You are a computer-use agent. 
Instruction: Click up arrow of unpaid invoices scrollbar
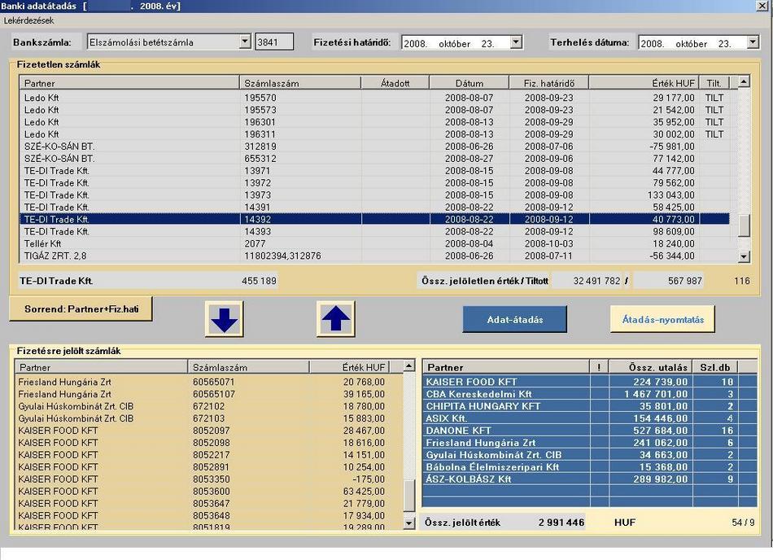[744, 81]
